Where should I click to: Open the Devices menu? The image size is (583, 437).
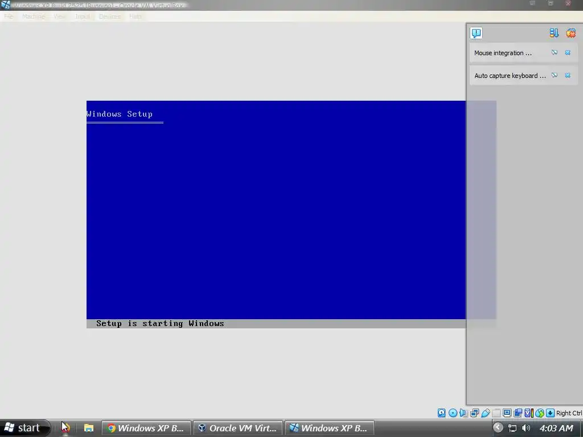(110, 17)
